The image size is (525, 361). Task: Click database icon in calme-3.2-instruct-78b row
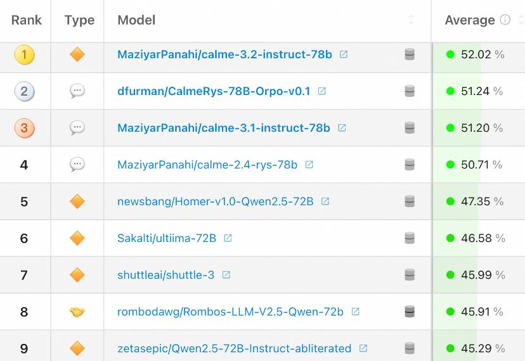(410, 54)
